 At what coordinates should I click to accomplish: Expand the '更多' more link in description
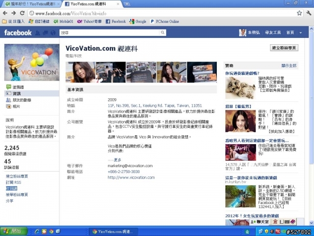(117, 160)
